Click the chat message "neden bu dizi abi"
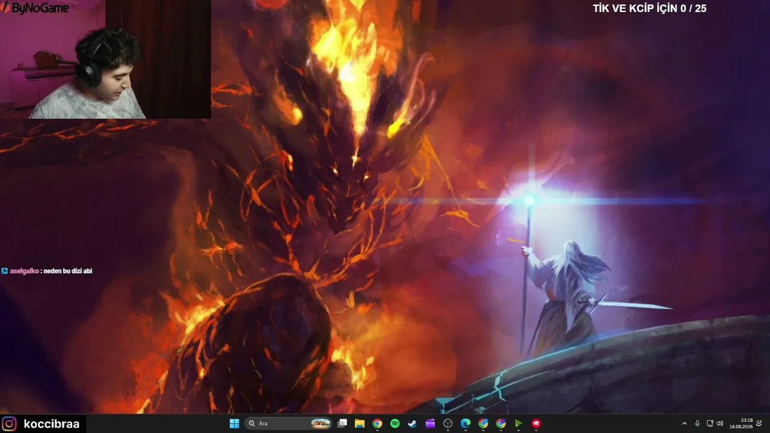 coord(68,271)
